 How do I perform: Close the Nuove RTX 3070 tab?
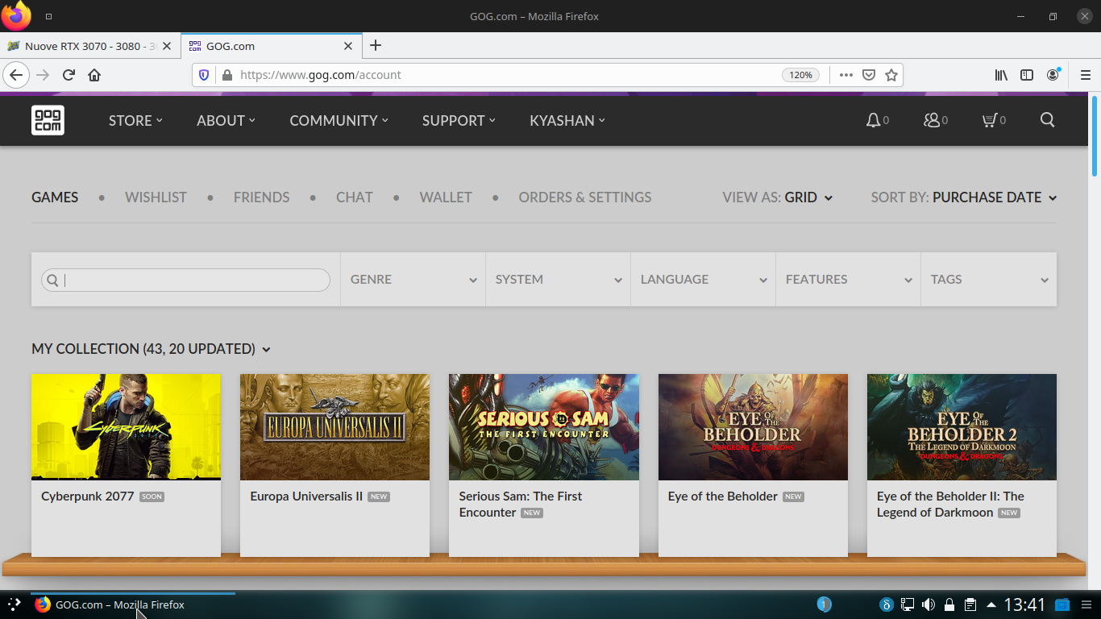point(167,46)
